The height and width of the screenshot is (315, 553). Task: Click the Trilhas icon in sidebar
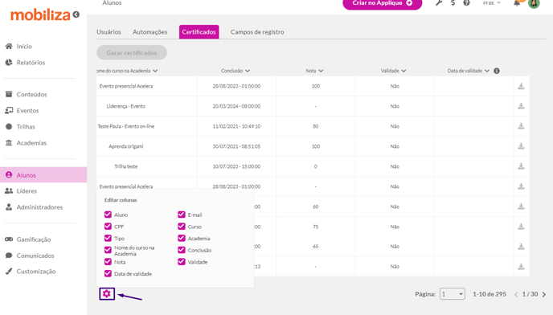[x=9, y=127]
